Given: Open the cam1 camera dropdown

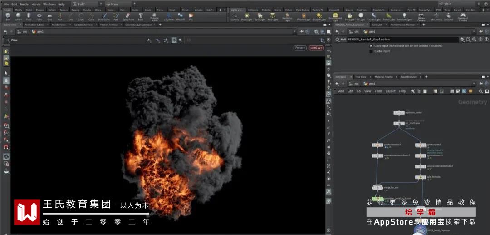Looking at the screenshot, I should pyautogui.click(x=316, y=48).
